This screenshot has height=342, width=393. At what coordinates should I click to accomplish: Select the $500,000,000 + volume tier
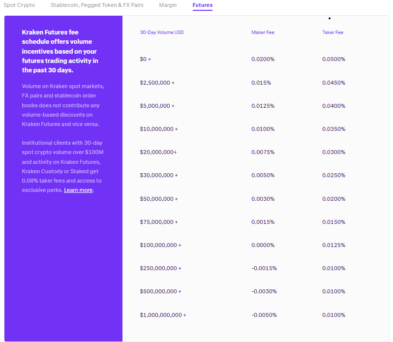(160, 291)
